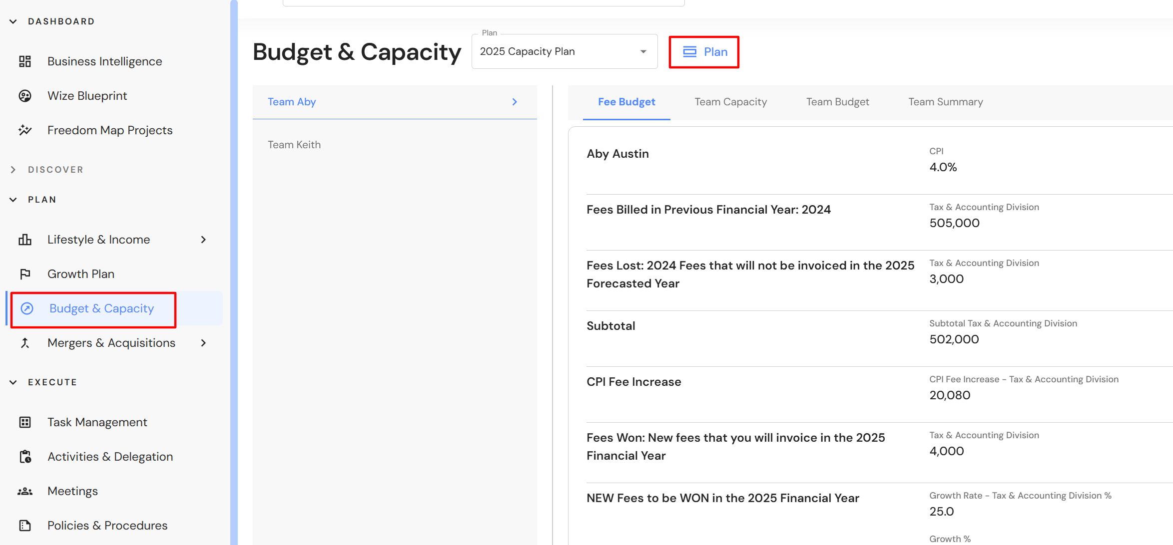This screenshot has width=1173, height=545.
Task: Click the Business Intelligence dashboard icon
Action: click(25, 61)
